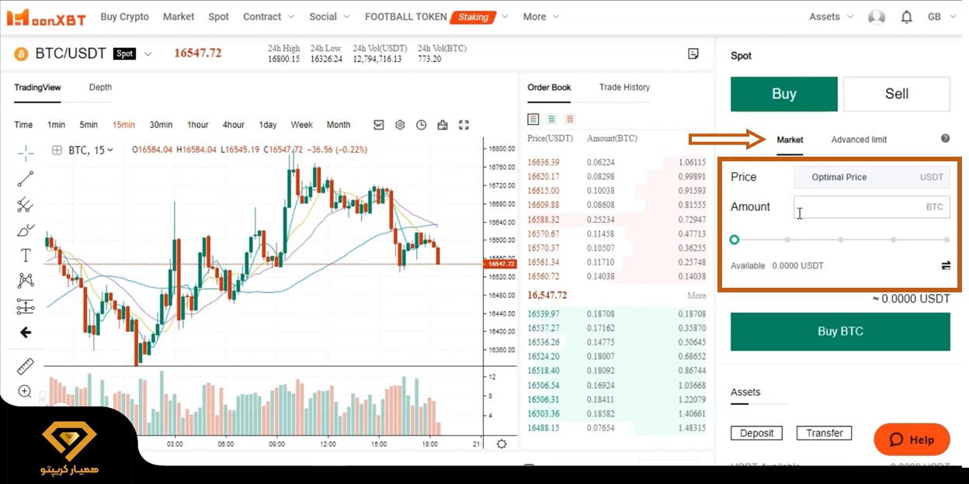Switch to the Depth chart tab

(x=100, y=88)
